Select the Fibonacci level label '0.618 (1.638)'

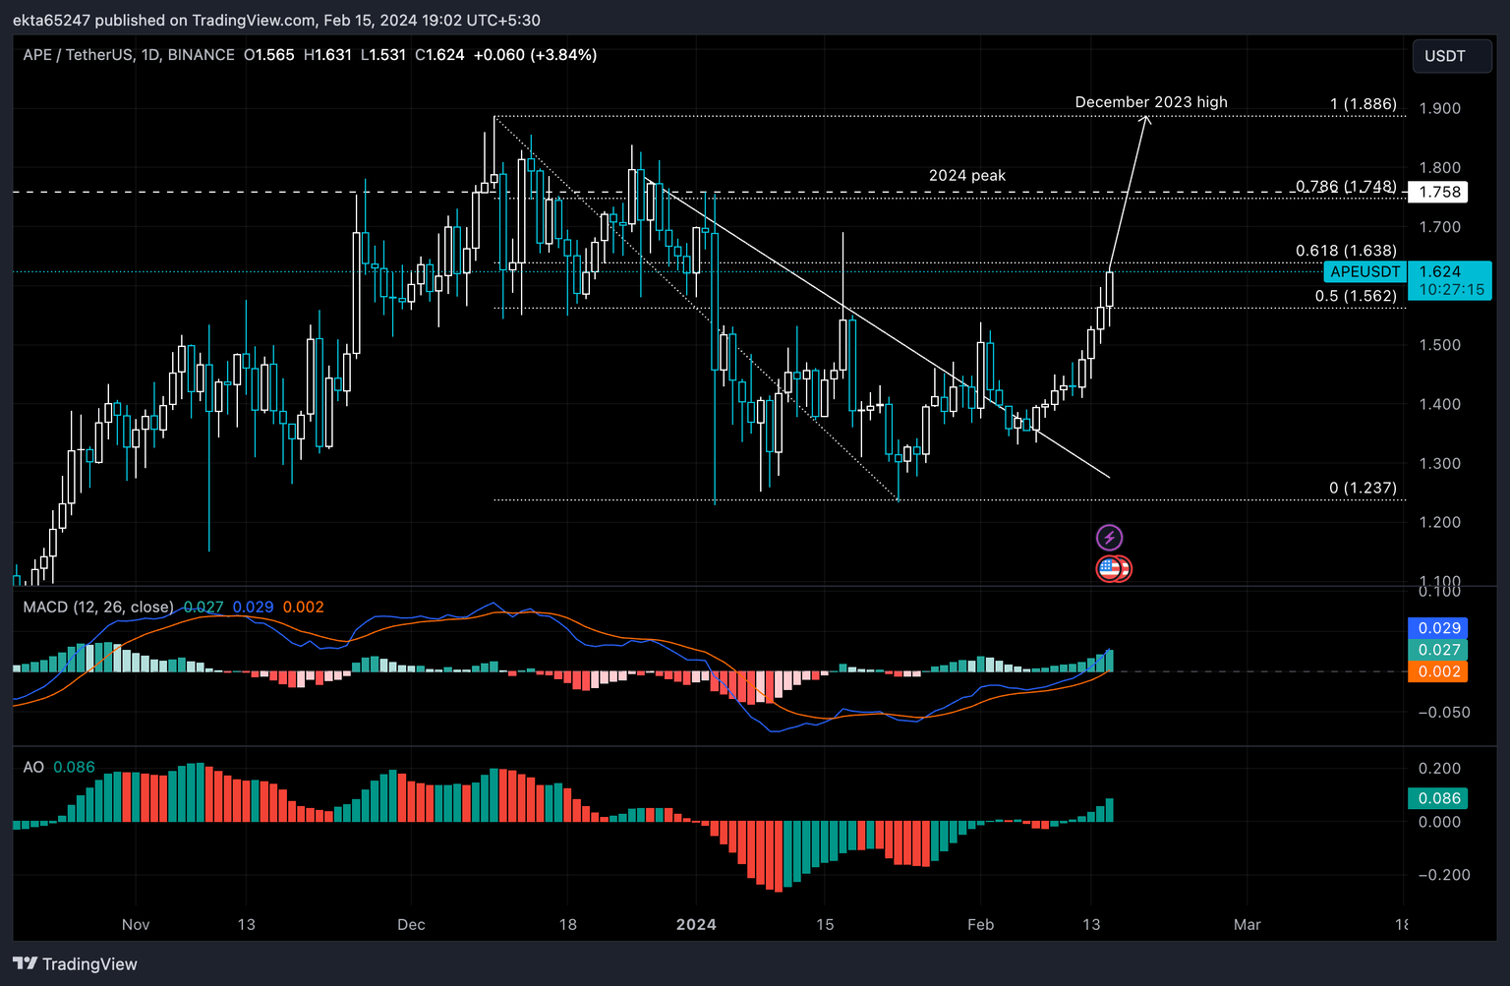tap(1346, 251)
